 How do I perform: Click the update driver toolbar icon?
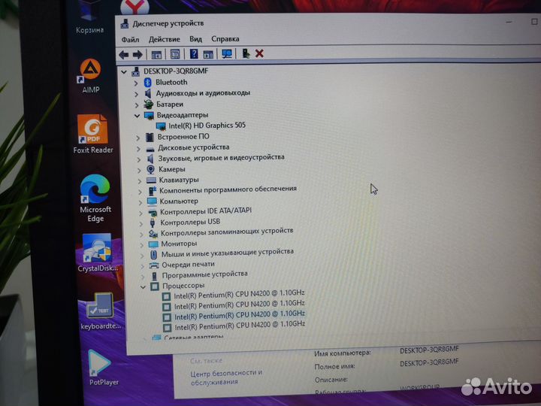click(246, 53)
